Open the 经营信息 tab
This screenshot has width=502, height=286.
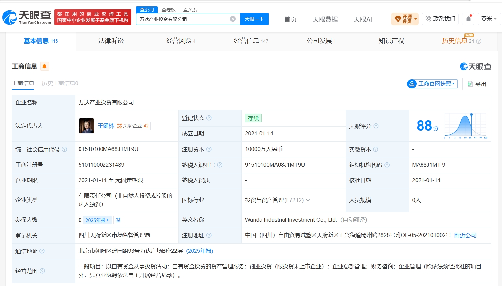(x=251, y=41)
